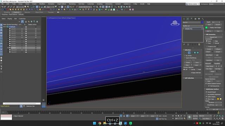
Task: Open the Modify command panel tab
Action: pos(188,19)
